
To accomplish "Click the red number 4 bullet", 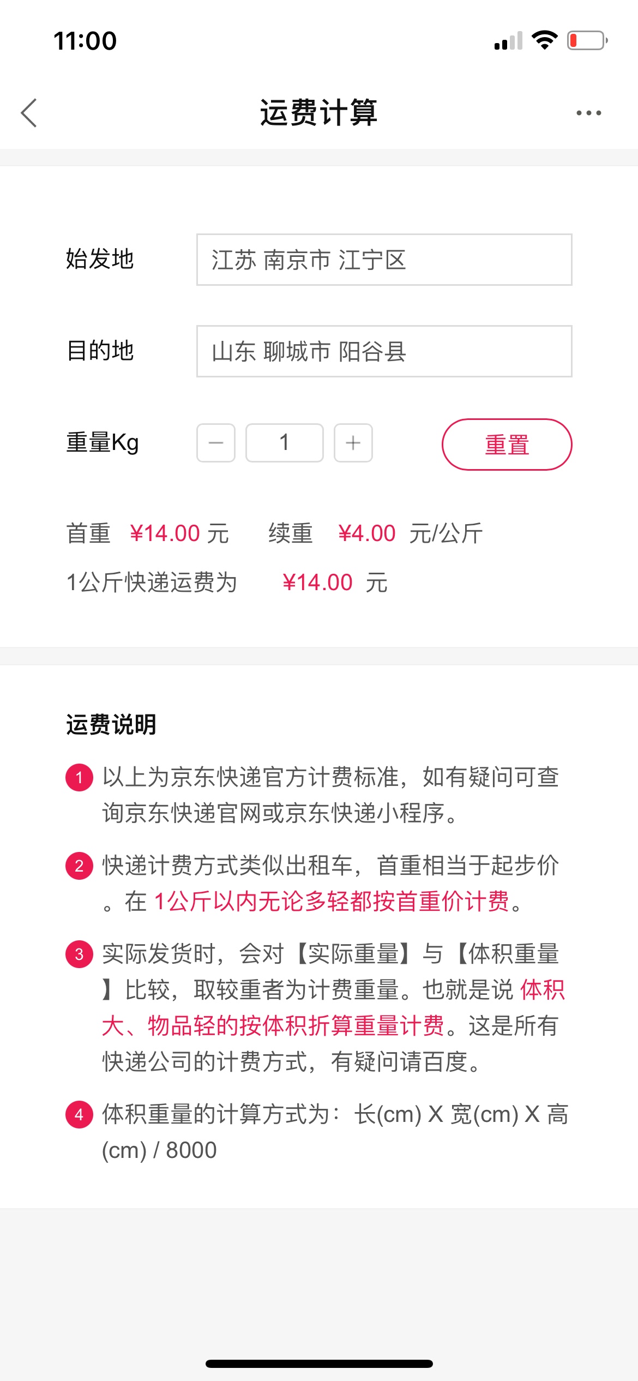I will 79,1114.
